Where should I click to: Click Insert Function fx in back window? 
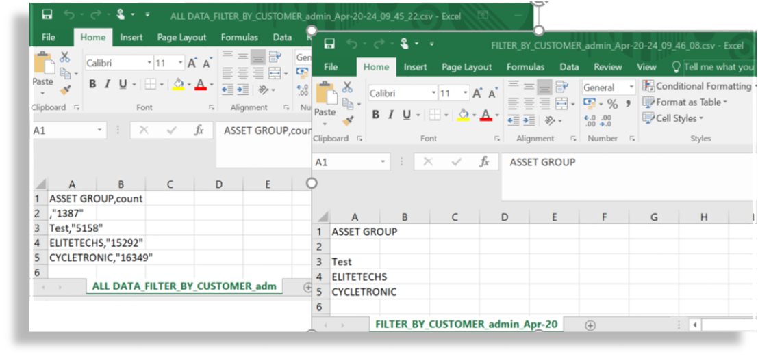[x=199, y=130]
